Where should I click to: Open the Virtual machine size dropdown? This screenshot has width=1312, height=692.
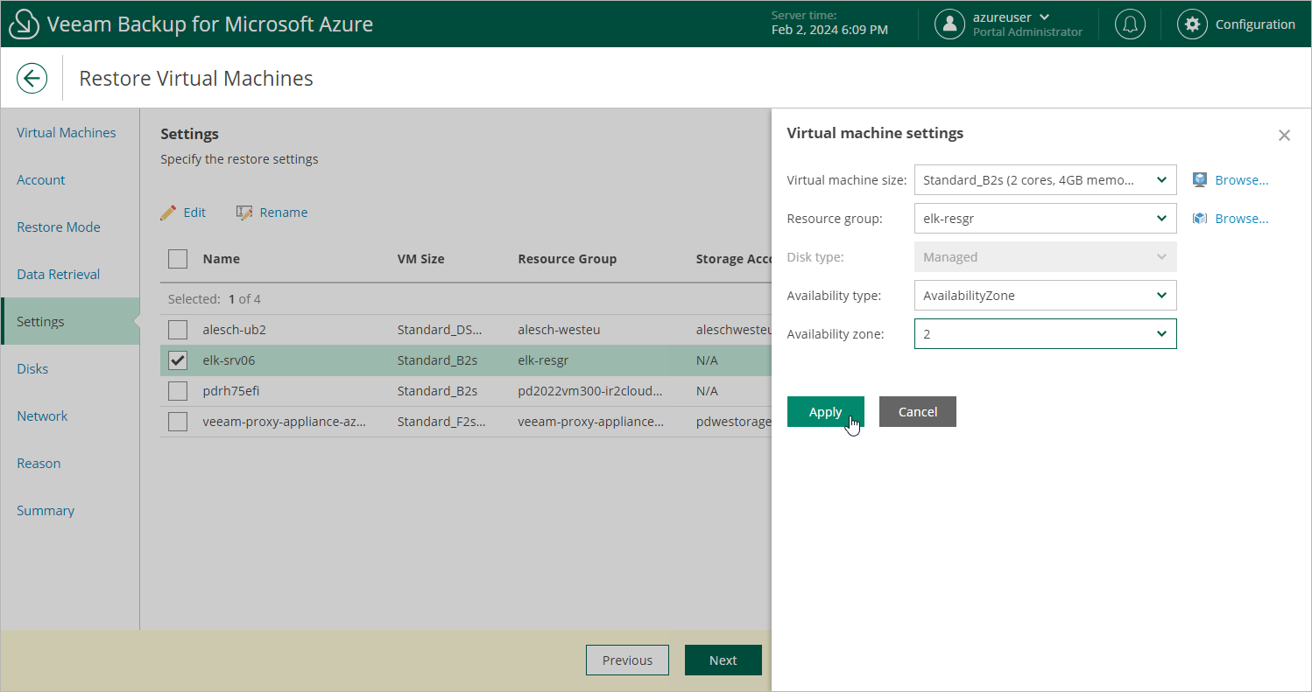tap(1045, 180)
